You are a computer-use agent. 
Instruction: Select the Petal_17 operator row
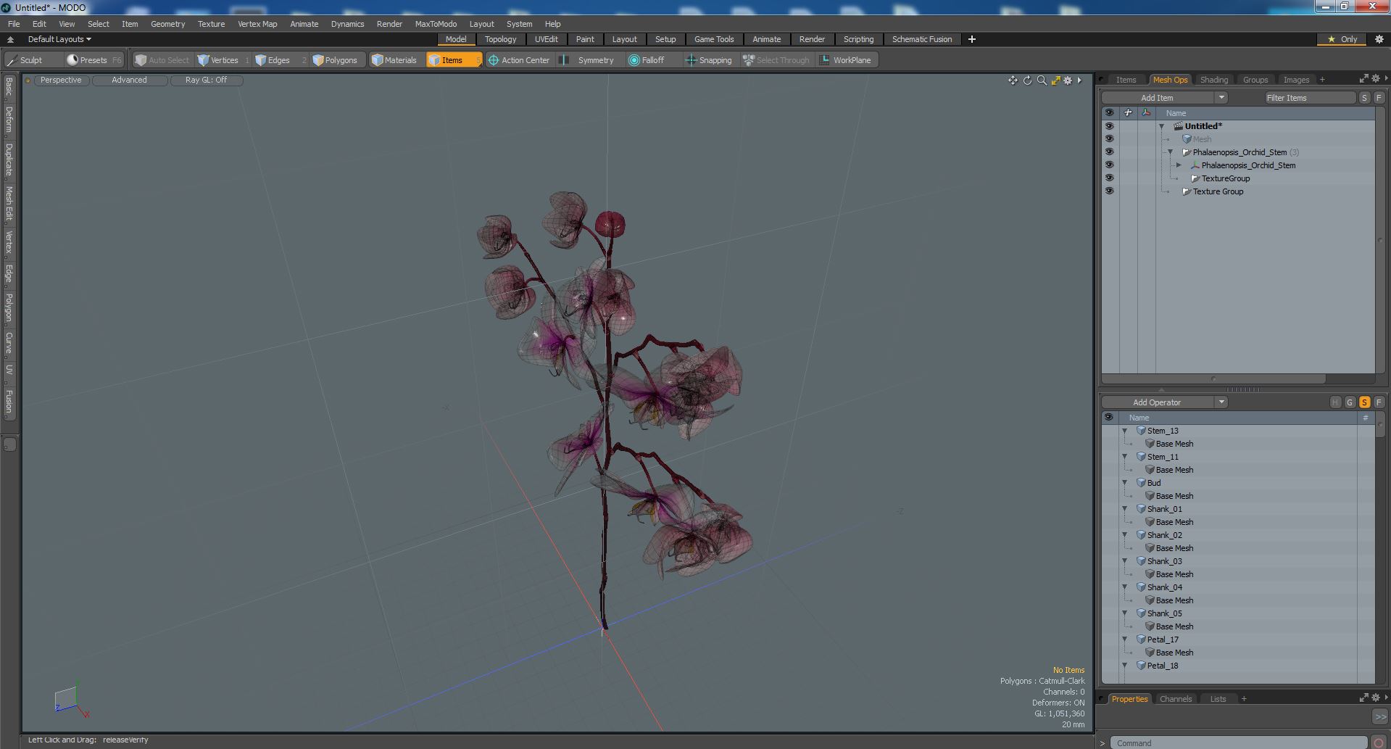click(x=1238, y=640)
